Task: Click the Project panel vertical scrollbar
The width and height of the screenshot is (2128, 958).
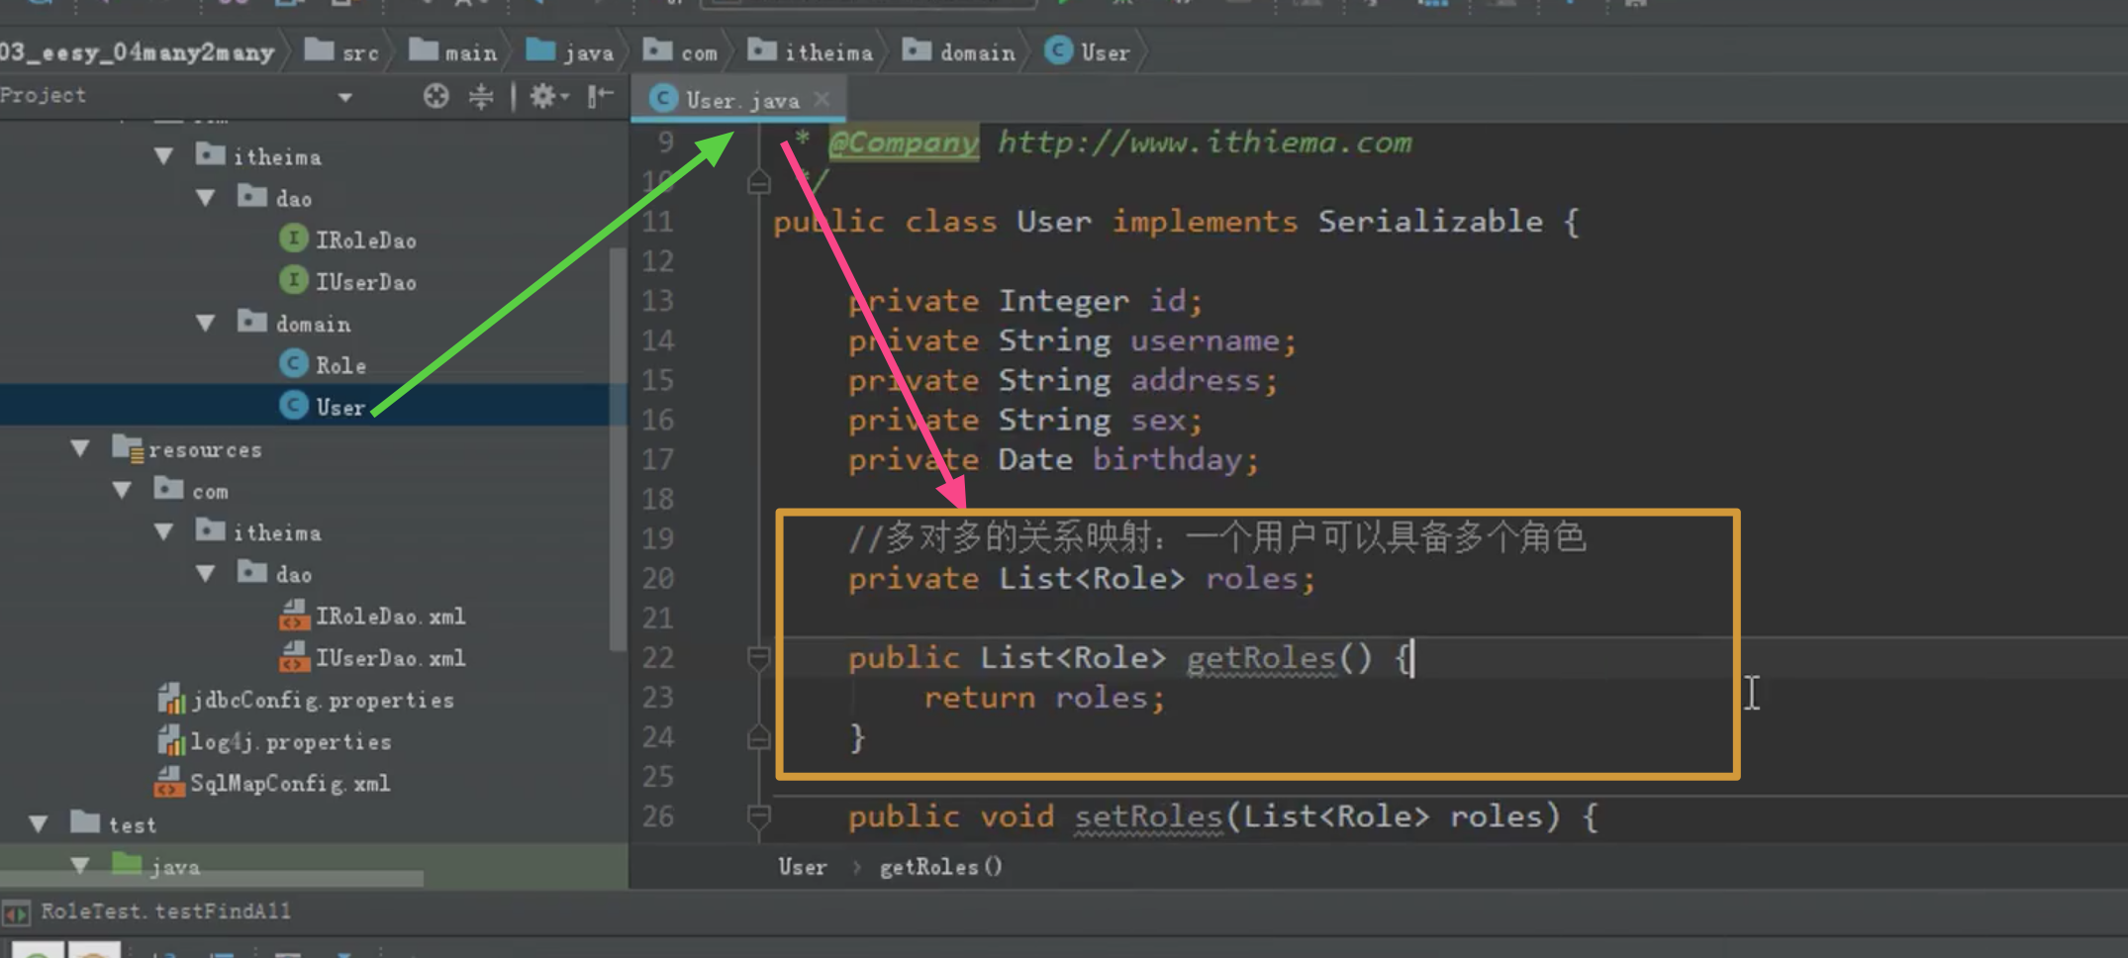Action: point(619,450)
